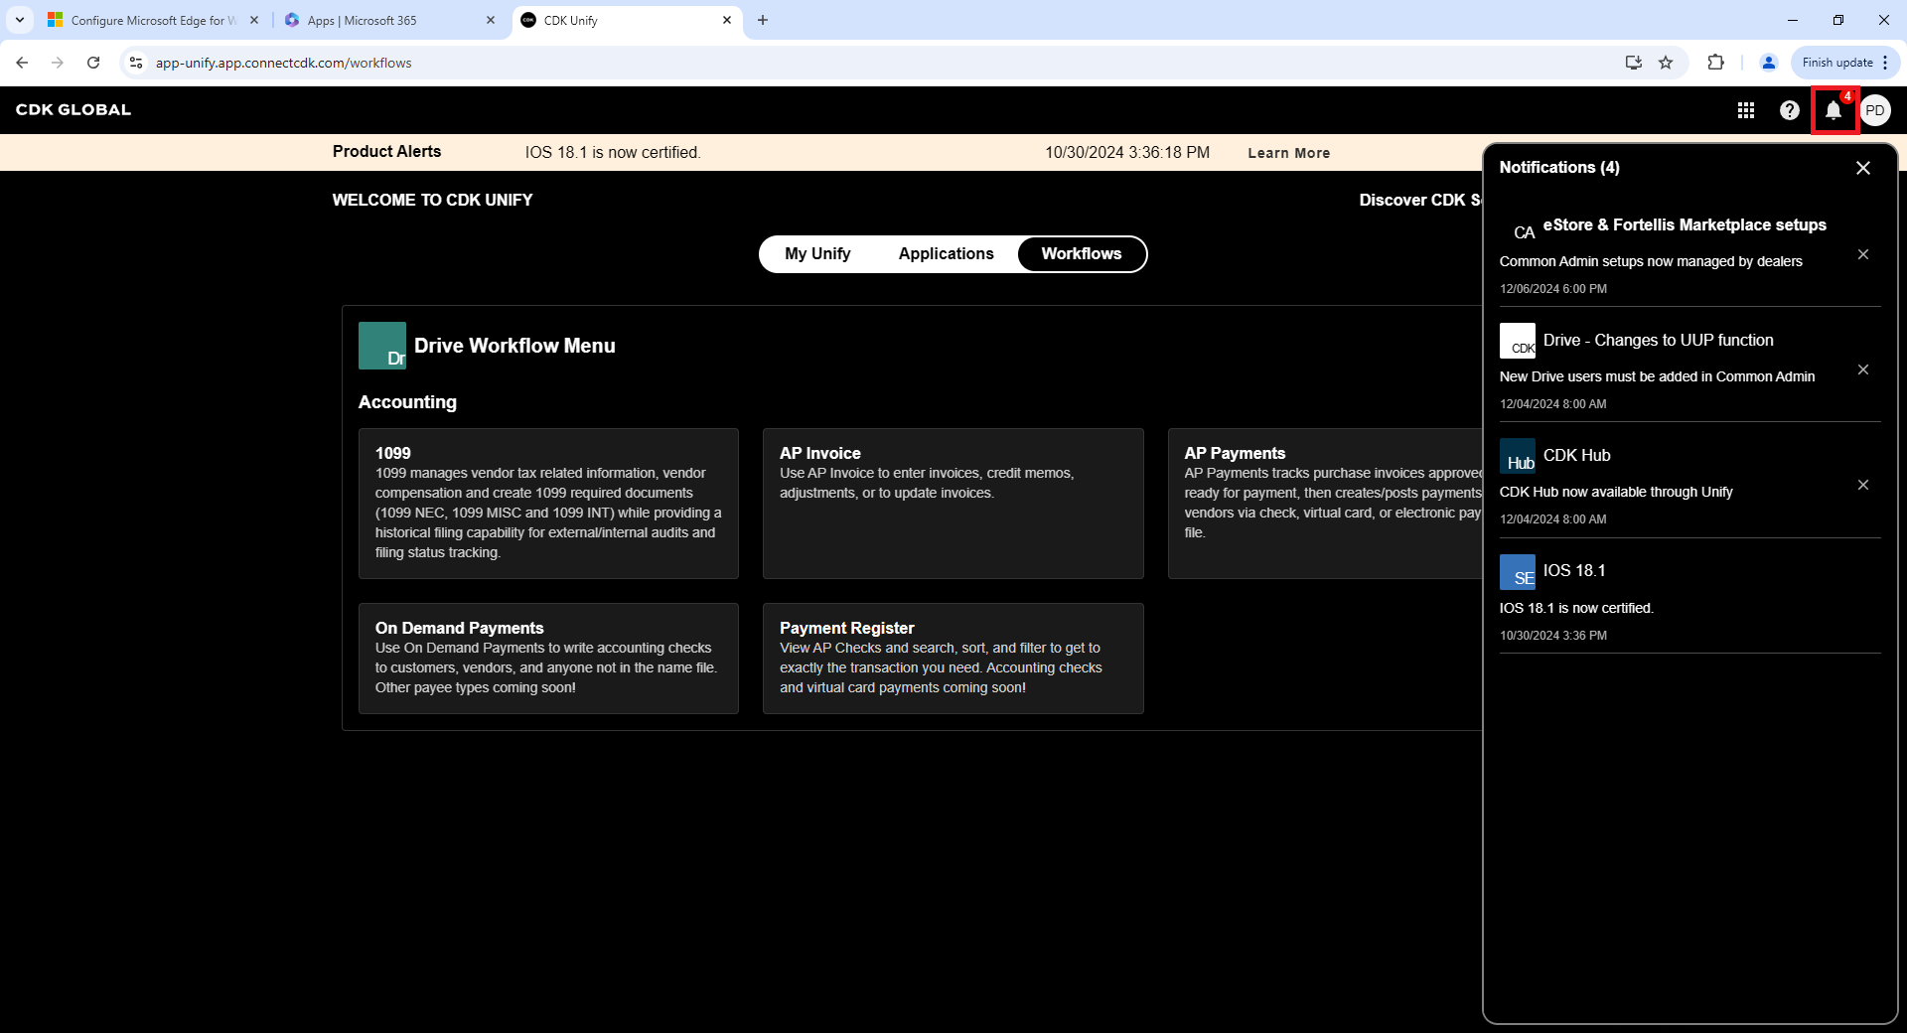Select the Workflows tab
The image size is (1907, 1033).
coord(1082,253)
